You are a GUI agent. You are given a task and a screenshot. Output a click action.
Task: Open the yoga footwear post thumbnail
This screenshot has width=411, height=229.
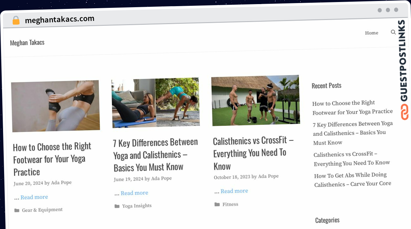point(55,106)
